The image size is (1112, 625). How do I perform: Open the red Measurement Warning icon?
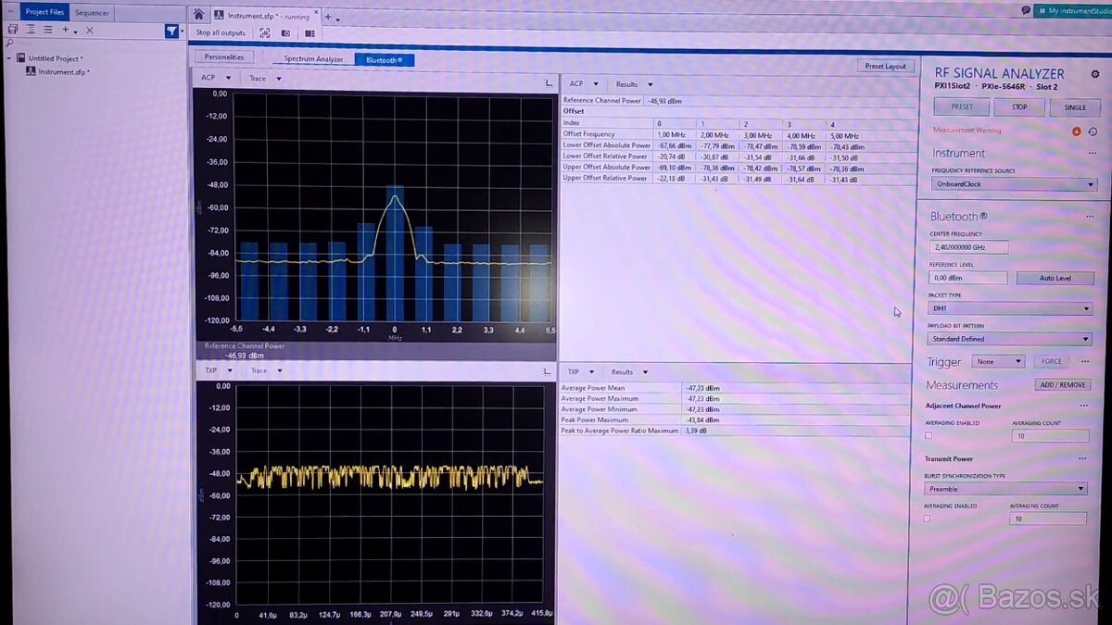click(x=1076, y=131)
